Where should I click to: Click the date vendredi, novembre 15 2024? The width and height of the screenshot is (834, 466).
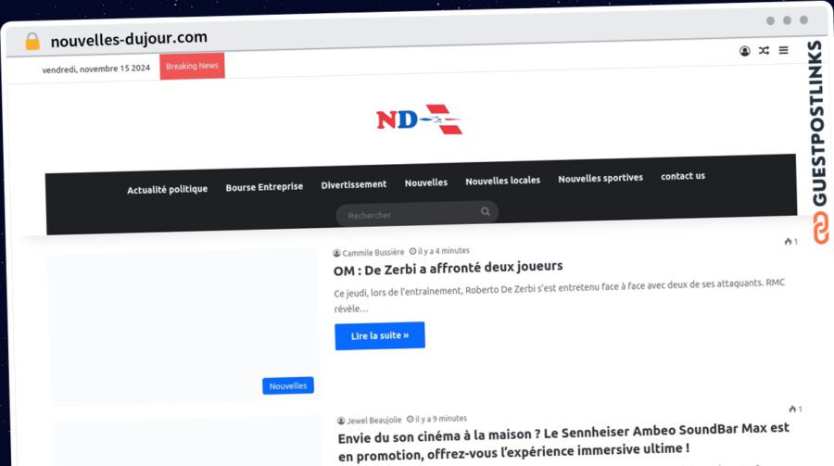point(95,69)
